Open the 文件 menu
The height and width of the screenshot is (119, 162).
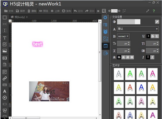tap(9, 11)
